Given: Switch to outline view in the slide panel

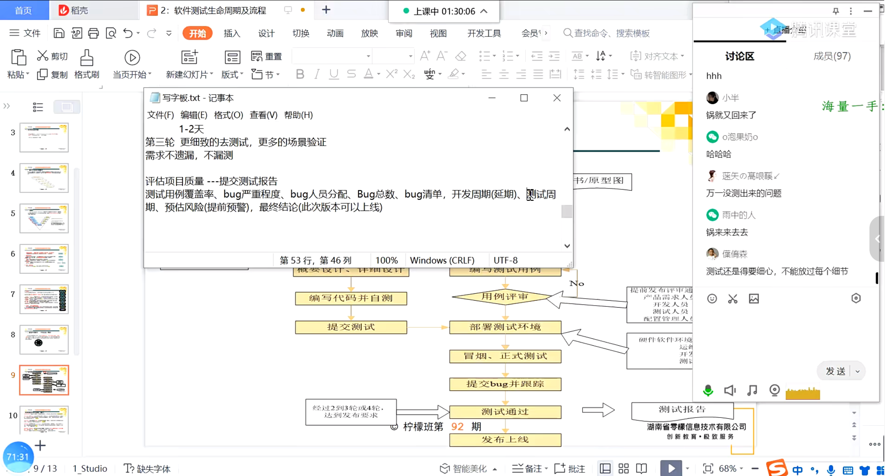Looking at the screenshot, I should pyautogui.click(x=38, y=107).
